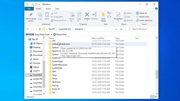Open the New item dropdown
The height and width of the screenshot is (101, 180).
109,13
